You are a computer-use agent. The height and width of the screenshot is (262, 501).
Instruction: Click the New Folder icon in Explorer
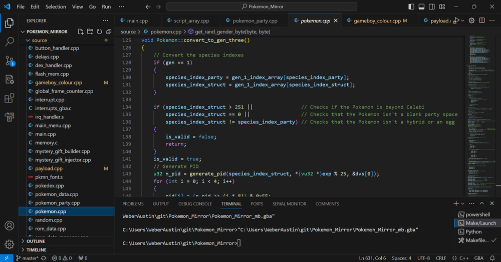point(90,31)
